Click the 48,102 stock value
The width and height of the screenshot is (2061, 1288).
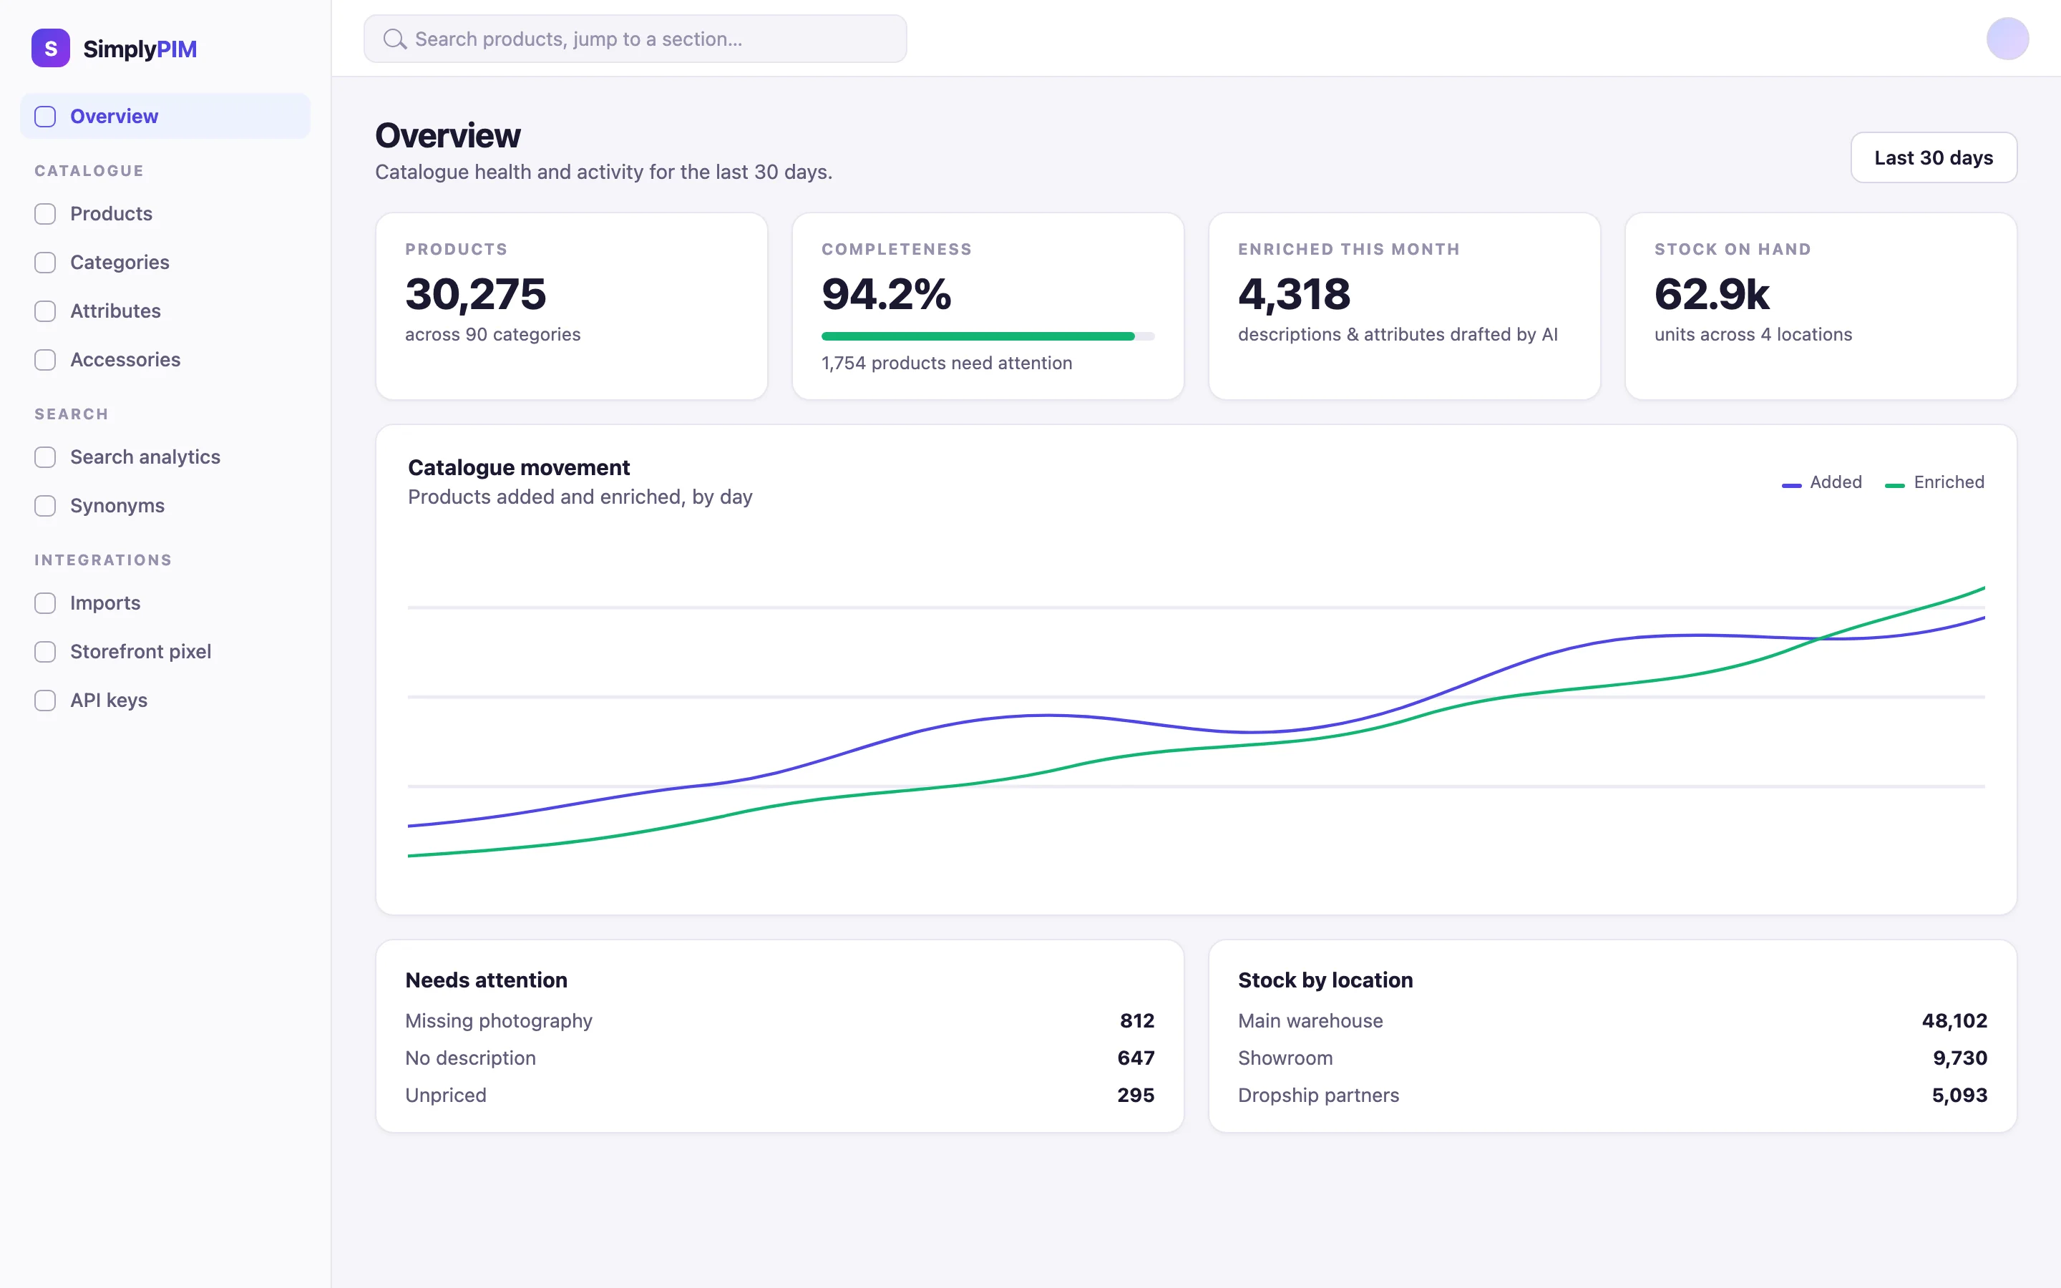click(1954, 1020)
